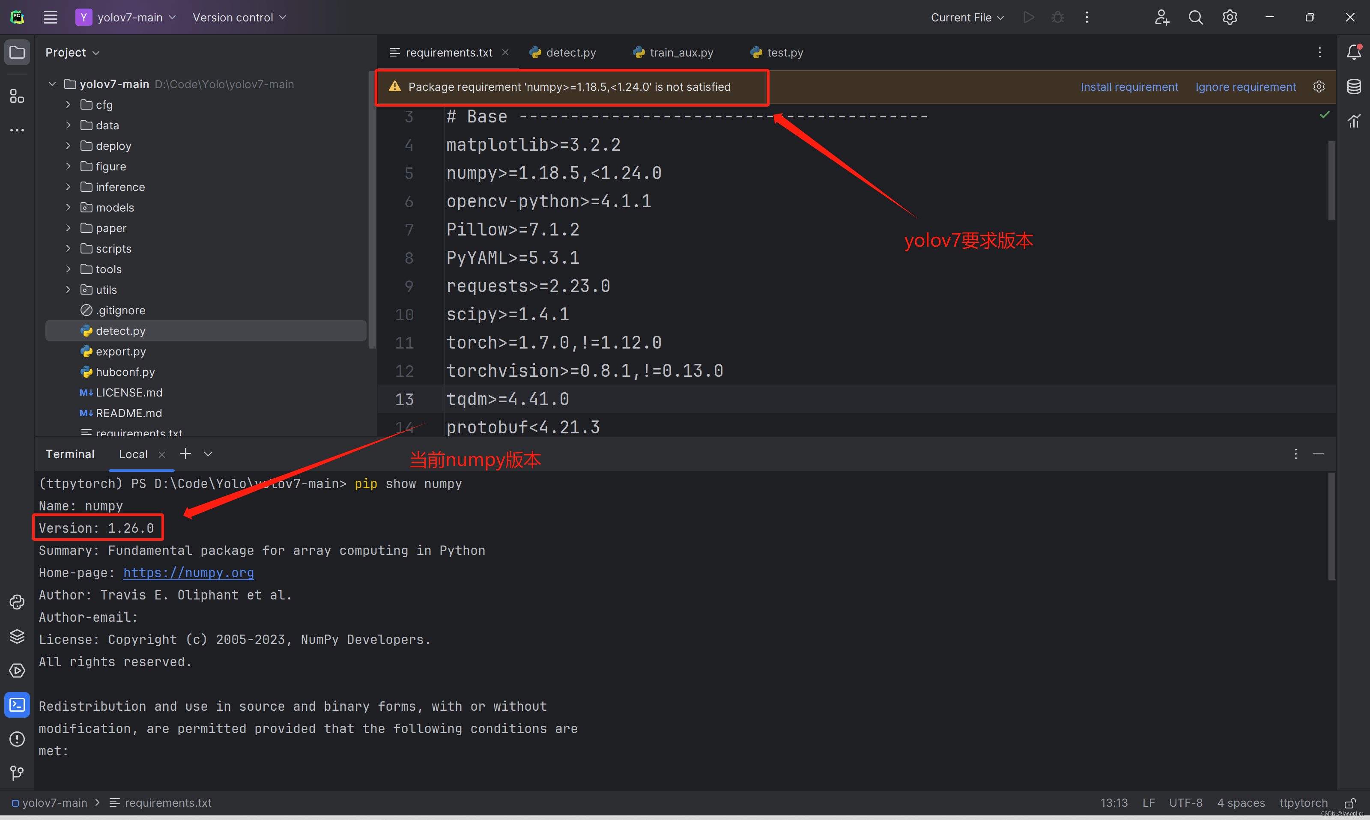
Task: Open Search Everywhere
Action: click(x=1195, y=17)
